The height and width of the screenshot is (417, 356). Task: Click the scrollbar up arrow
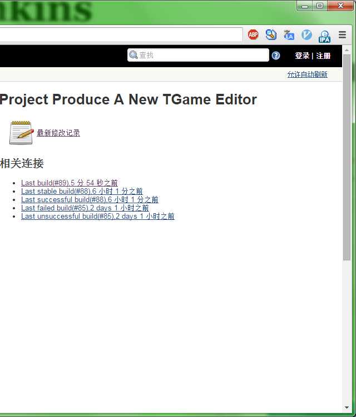click(x=347, y=50)
